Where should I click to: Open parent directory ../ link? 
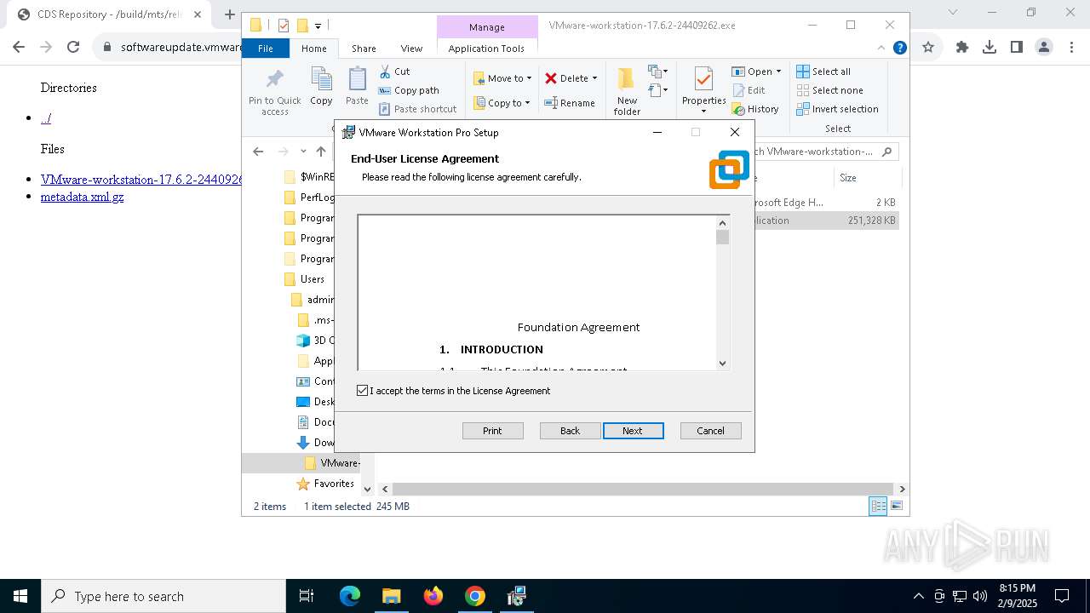[x=46, y=118]
